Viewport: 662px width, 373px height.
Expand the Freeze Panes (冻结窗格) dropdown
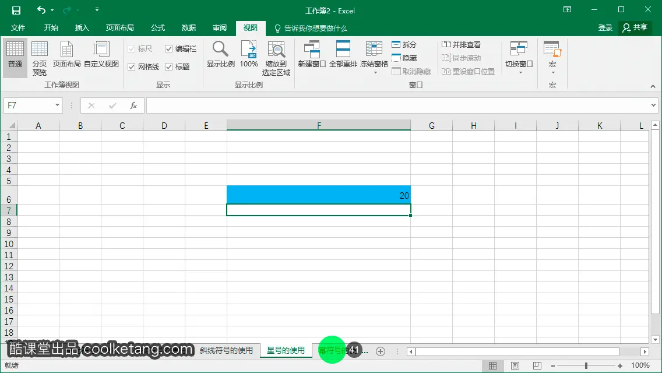(375, 73)
